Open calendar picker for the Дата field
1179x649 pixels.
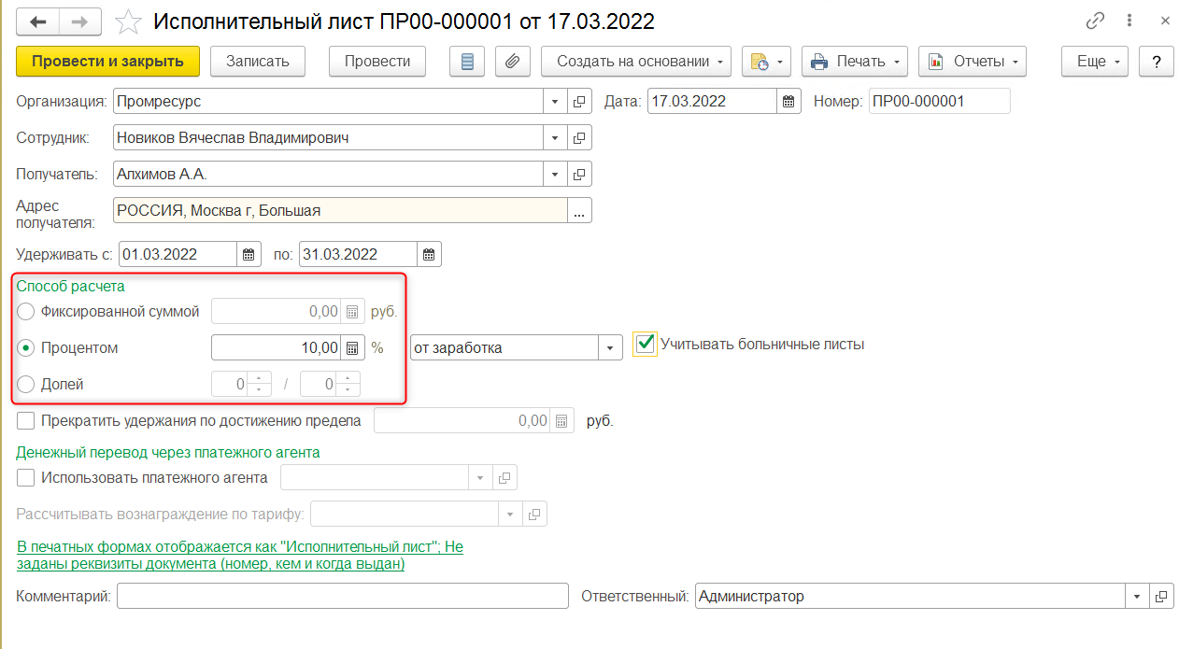click(788, 102)
